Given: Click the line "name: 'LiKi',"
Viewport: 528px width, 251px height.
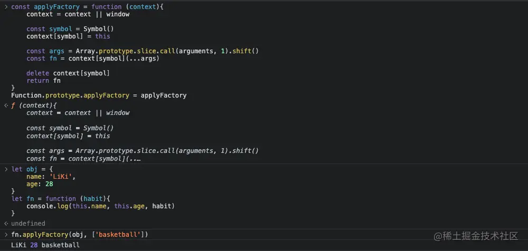Looking at the screenshot, I should pos(51,177).
